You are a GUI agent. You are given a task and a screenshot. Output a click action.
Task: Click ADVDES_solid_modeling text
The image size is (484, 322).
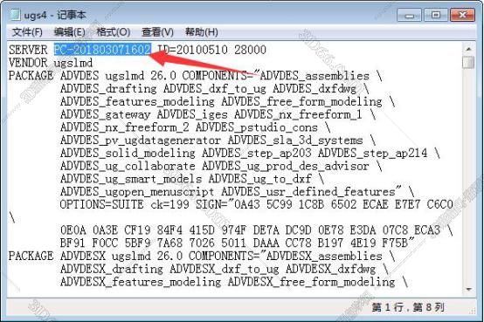click(x=128, y=153)
